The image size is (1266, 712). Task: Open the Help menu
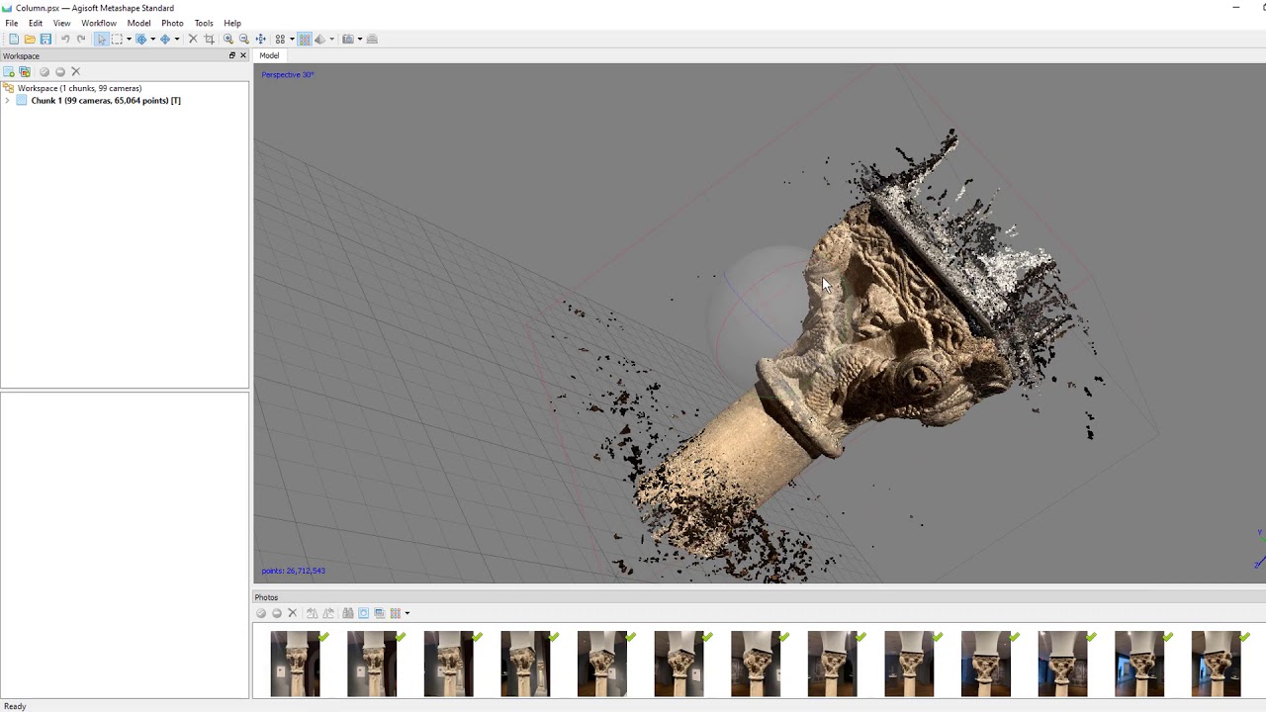(x=232, y=23)
